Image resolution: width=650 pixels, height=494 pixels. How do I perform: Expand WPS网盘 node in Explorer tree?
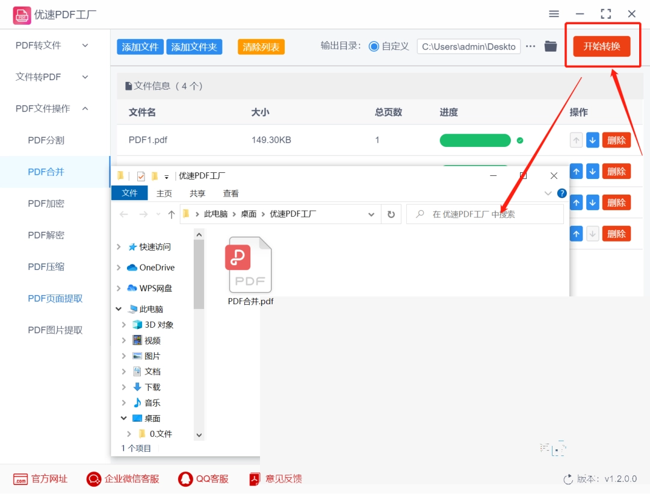(119, 289)
